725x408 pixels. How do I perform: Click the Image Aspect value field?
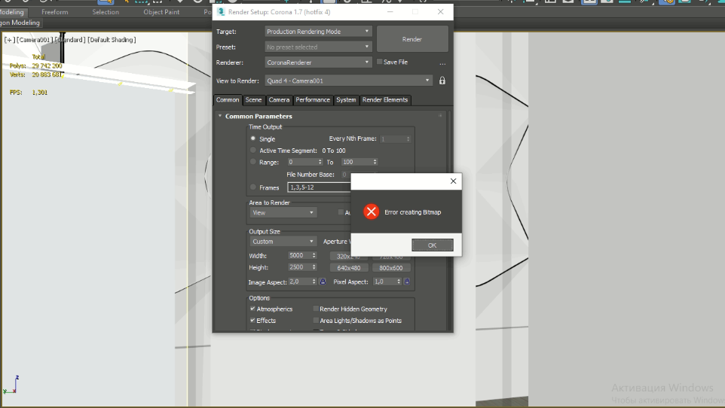tap(299, 282)
